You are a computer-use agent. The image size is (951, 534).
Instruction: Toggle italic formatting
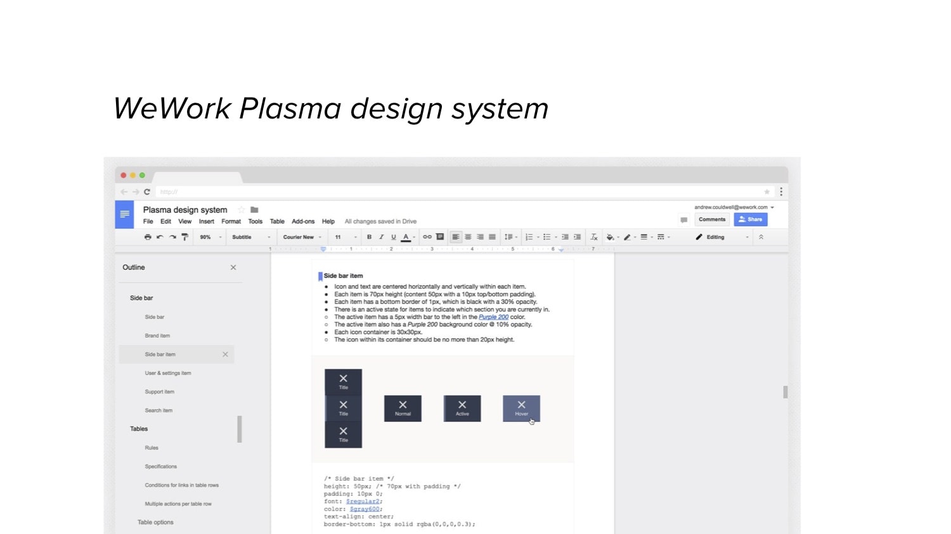coord(381,237)
